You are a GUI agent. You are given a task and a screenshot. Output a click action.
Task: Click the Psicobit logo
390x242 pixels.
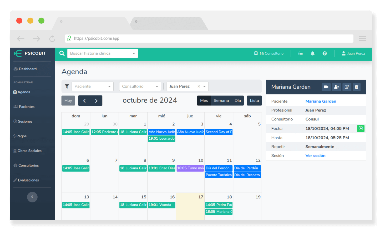(30, 53)
